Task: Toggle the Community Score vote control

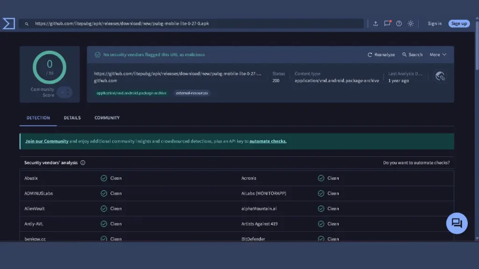Action: [65, 92]
